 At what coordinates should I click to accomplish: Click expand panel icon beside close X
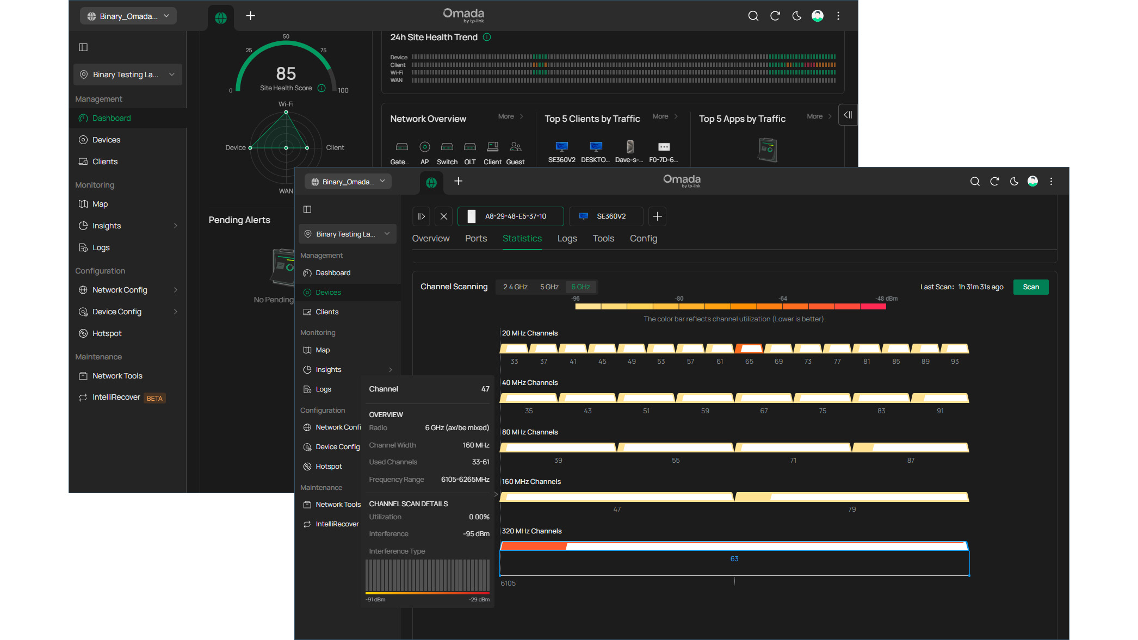click(421, 216)
